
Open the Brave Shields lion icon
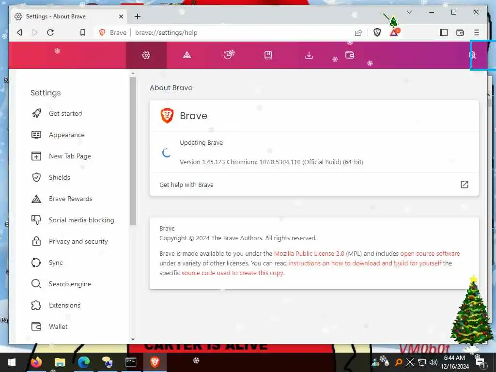coord(377,32)
